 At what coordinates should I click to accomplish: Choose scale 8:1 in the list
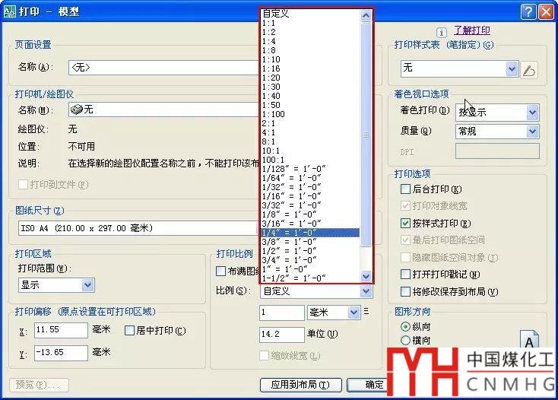(310, 141)
